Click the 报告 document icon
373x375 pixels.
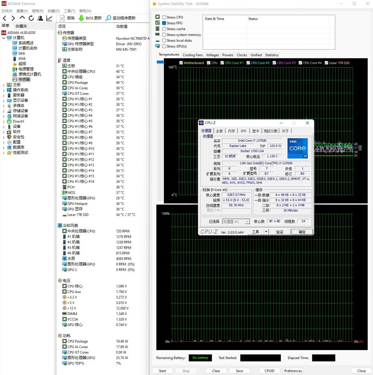pos(62,18)
